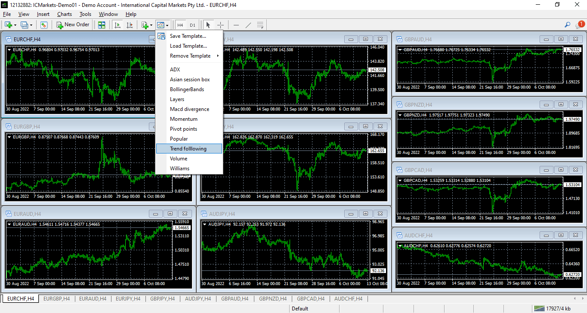
Task: Apply the Trend folllowing template
Action: tap(188, 149)
